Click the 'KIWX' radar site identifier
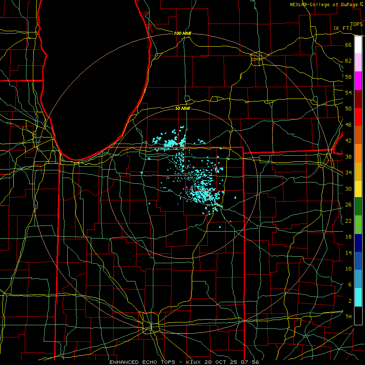365x365 pixels. coord(194,362)
